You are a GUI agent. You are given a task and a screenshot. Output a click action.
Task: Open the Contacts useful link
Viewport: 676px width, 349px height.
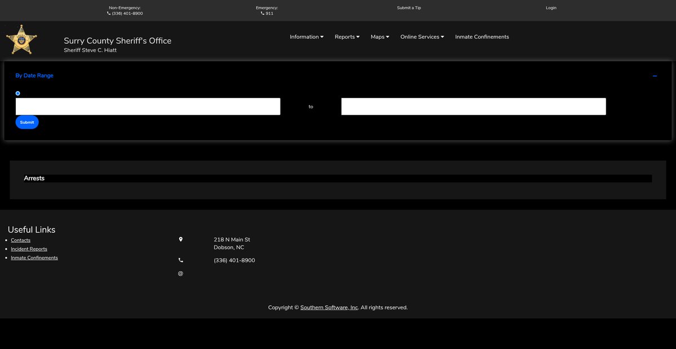coord(21,240)
